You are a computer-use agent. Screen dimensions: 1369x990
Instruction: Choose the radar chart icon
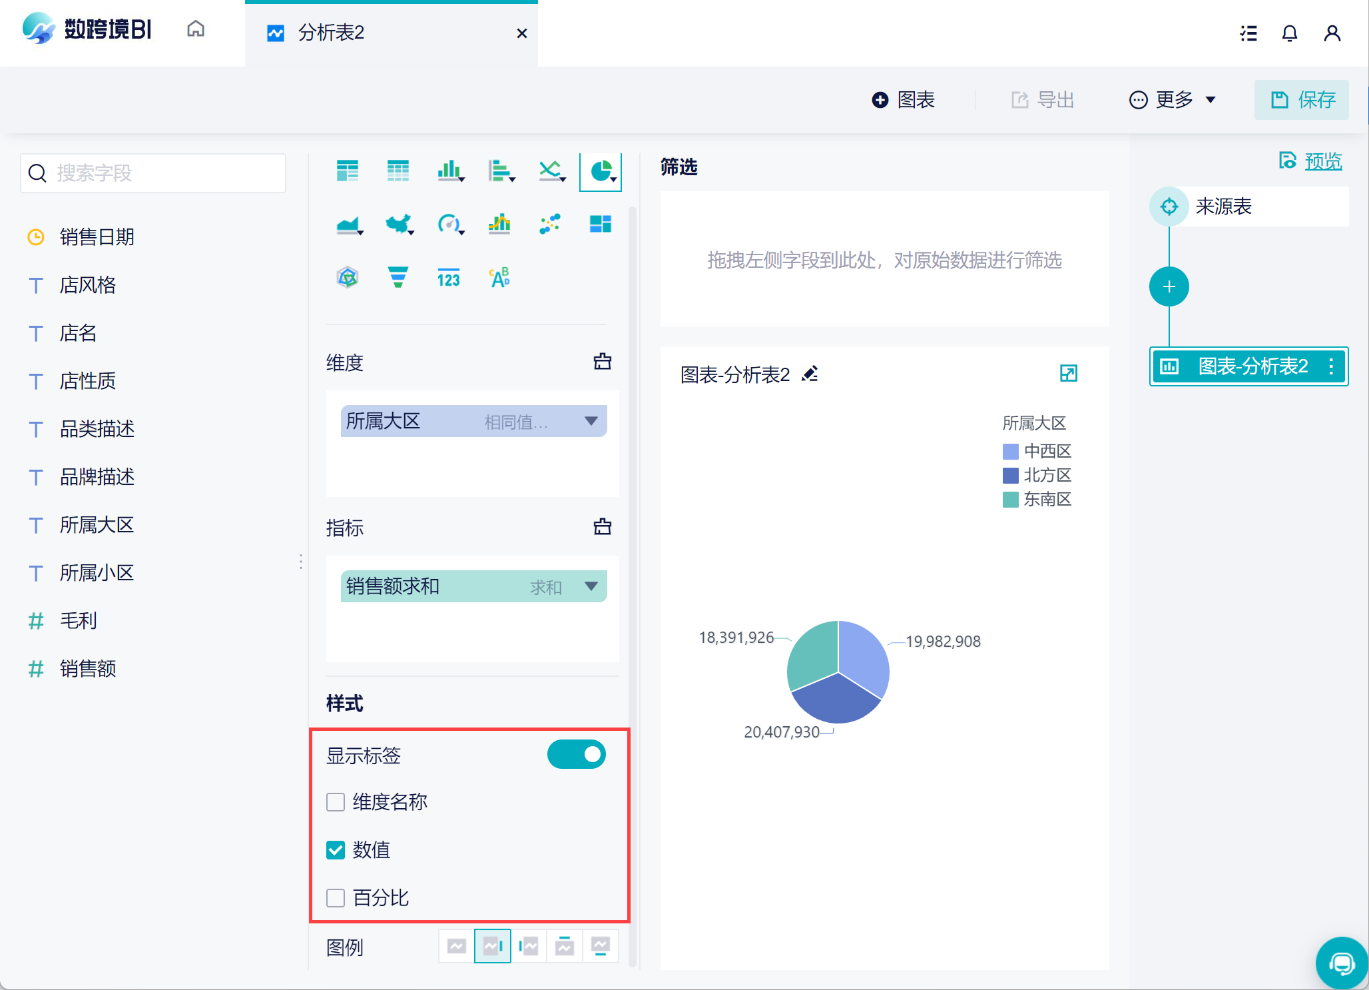[348, 277]
